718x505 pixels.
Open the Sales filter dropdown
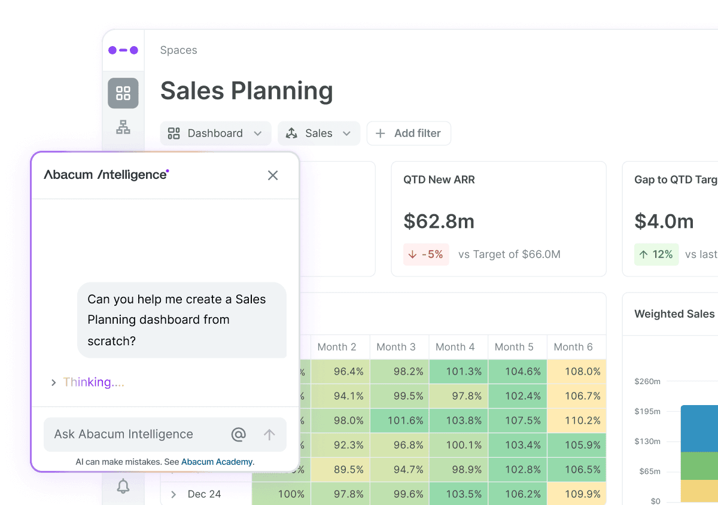(x=346, y=133)
